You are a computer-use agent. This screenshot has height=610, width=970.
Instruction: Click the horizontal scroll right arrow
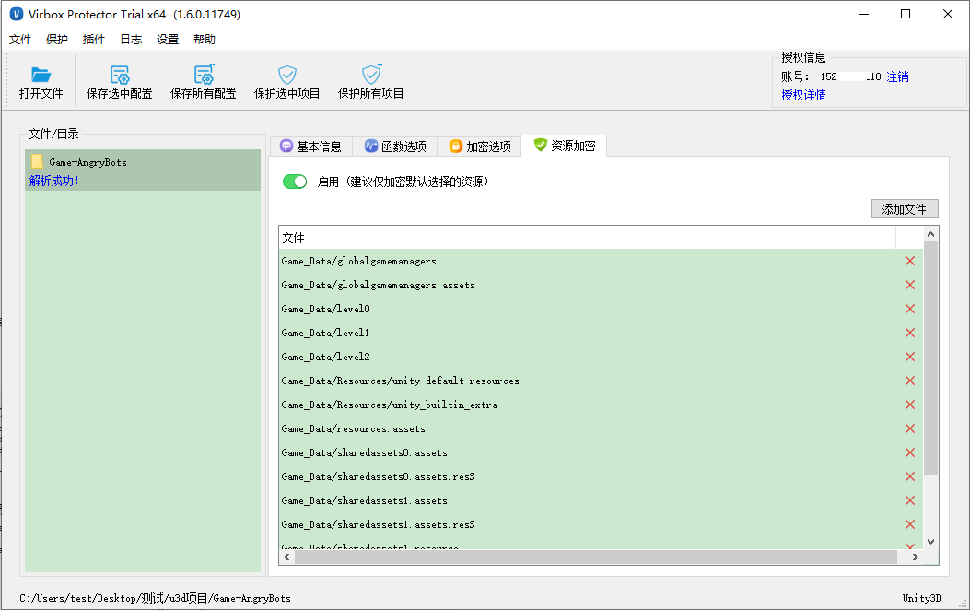916,557
